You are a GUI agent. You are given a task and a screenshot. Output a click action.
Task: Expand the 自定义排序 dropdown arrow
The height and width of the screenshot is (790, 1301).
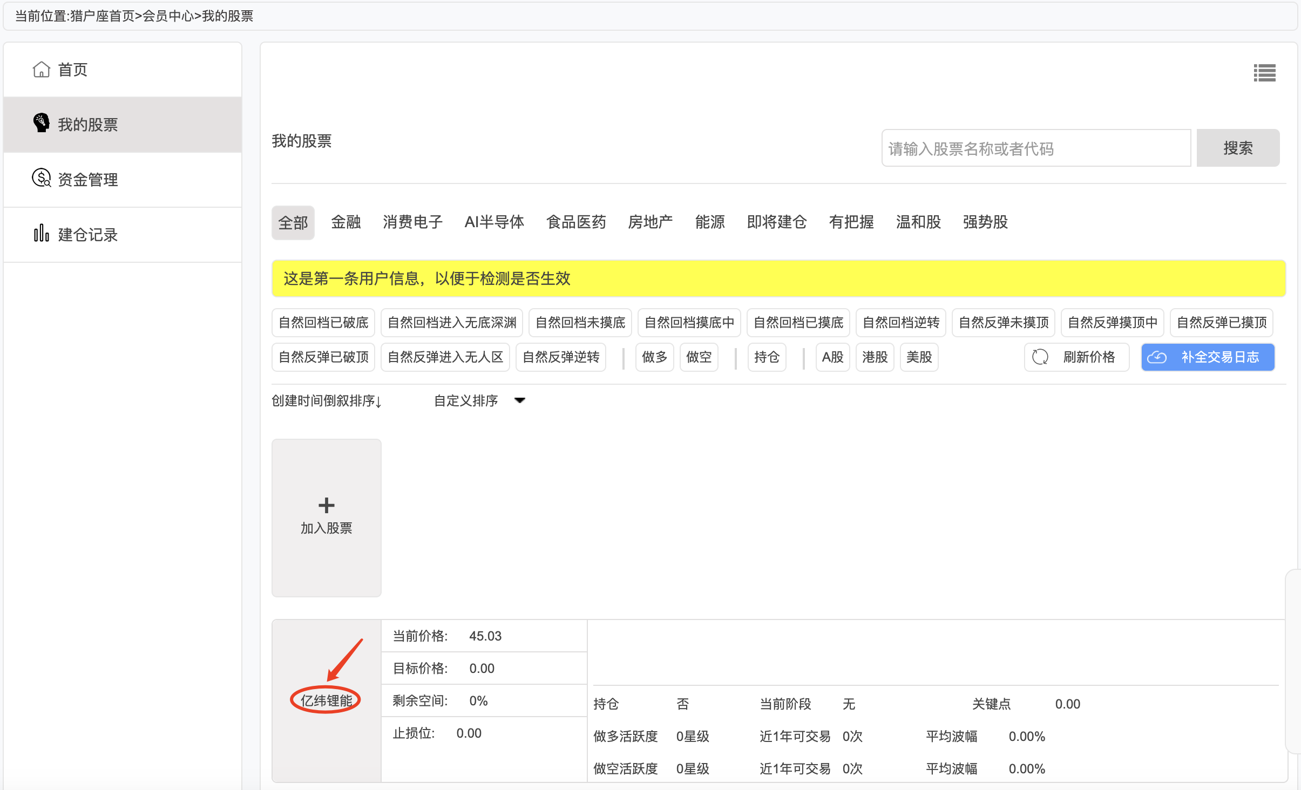(x=520, y=400)
